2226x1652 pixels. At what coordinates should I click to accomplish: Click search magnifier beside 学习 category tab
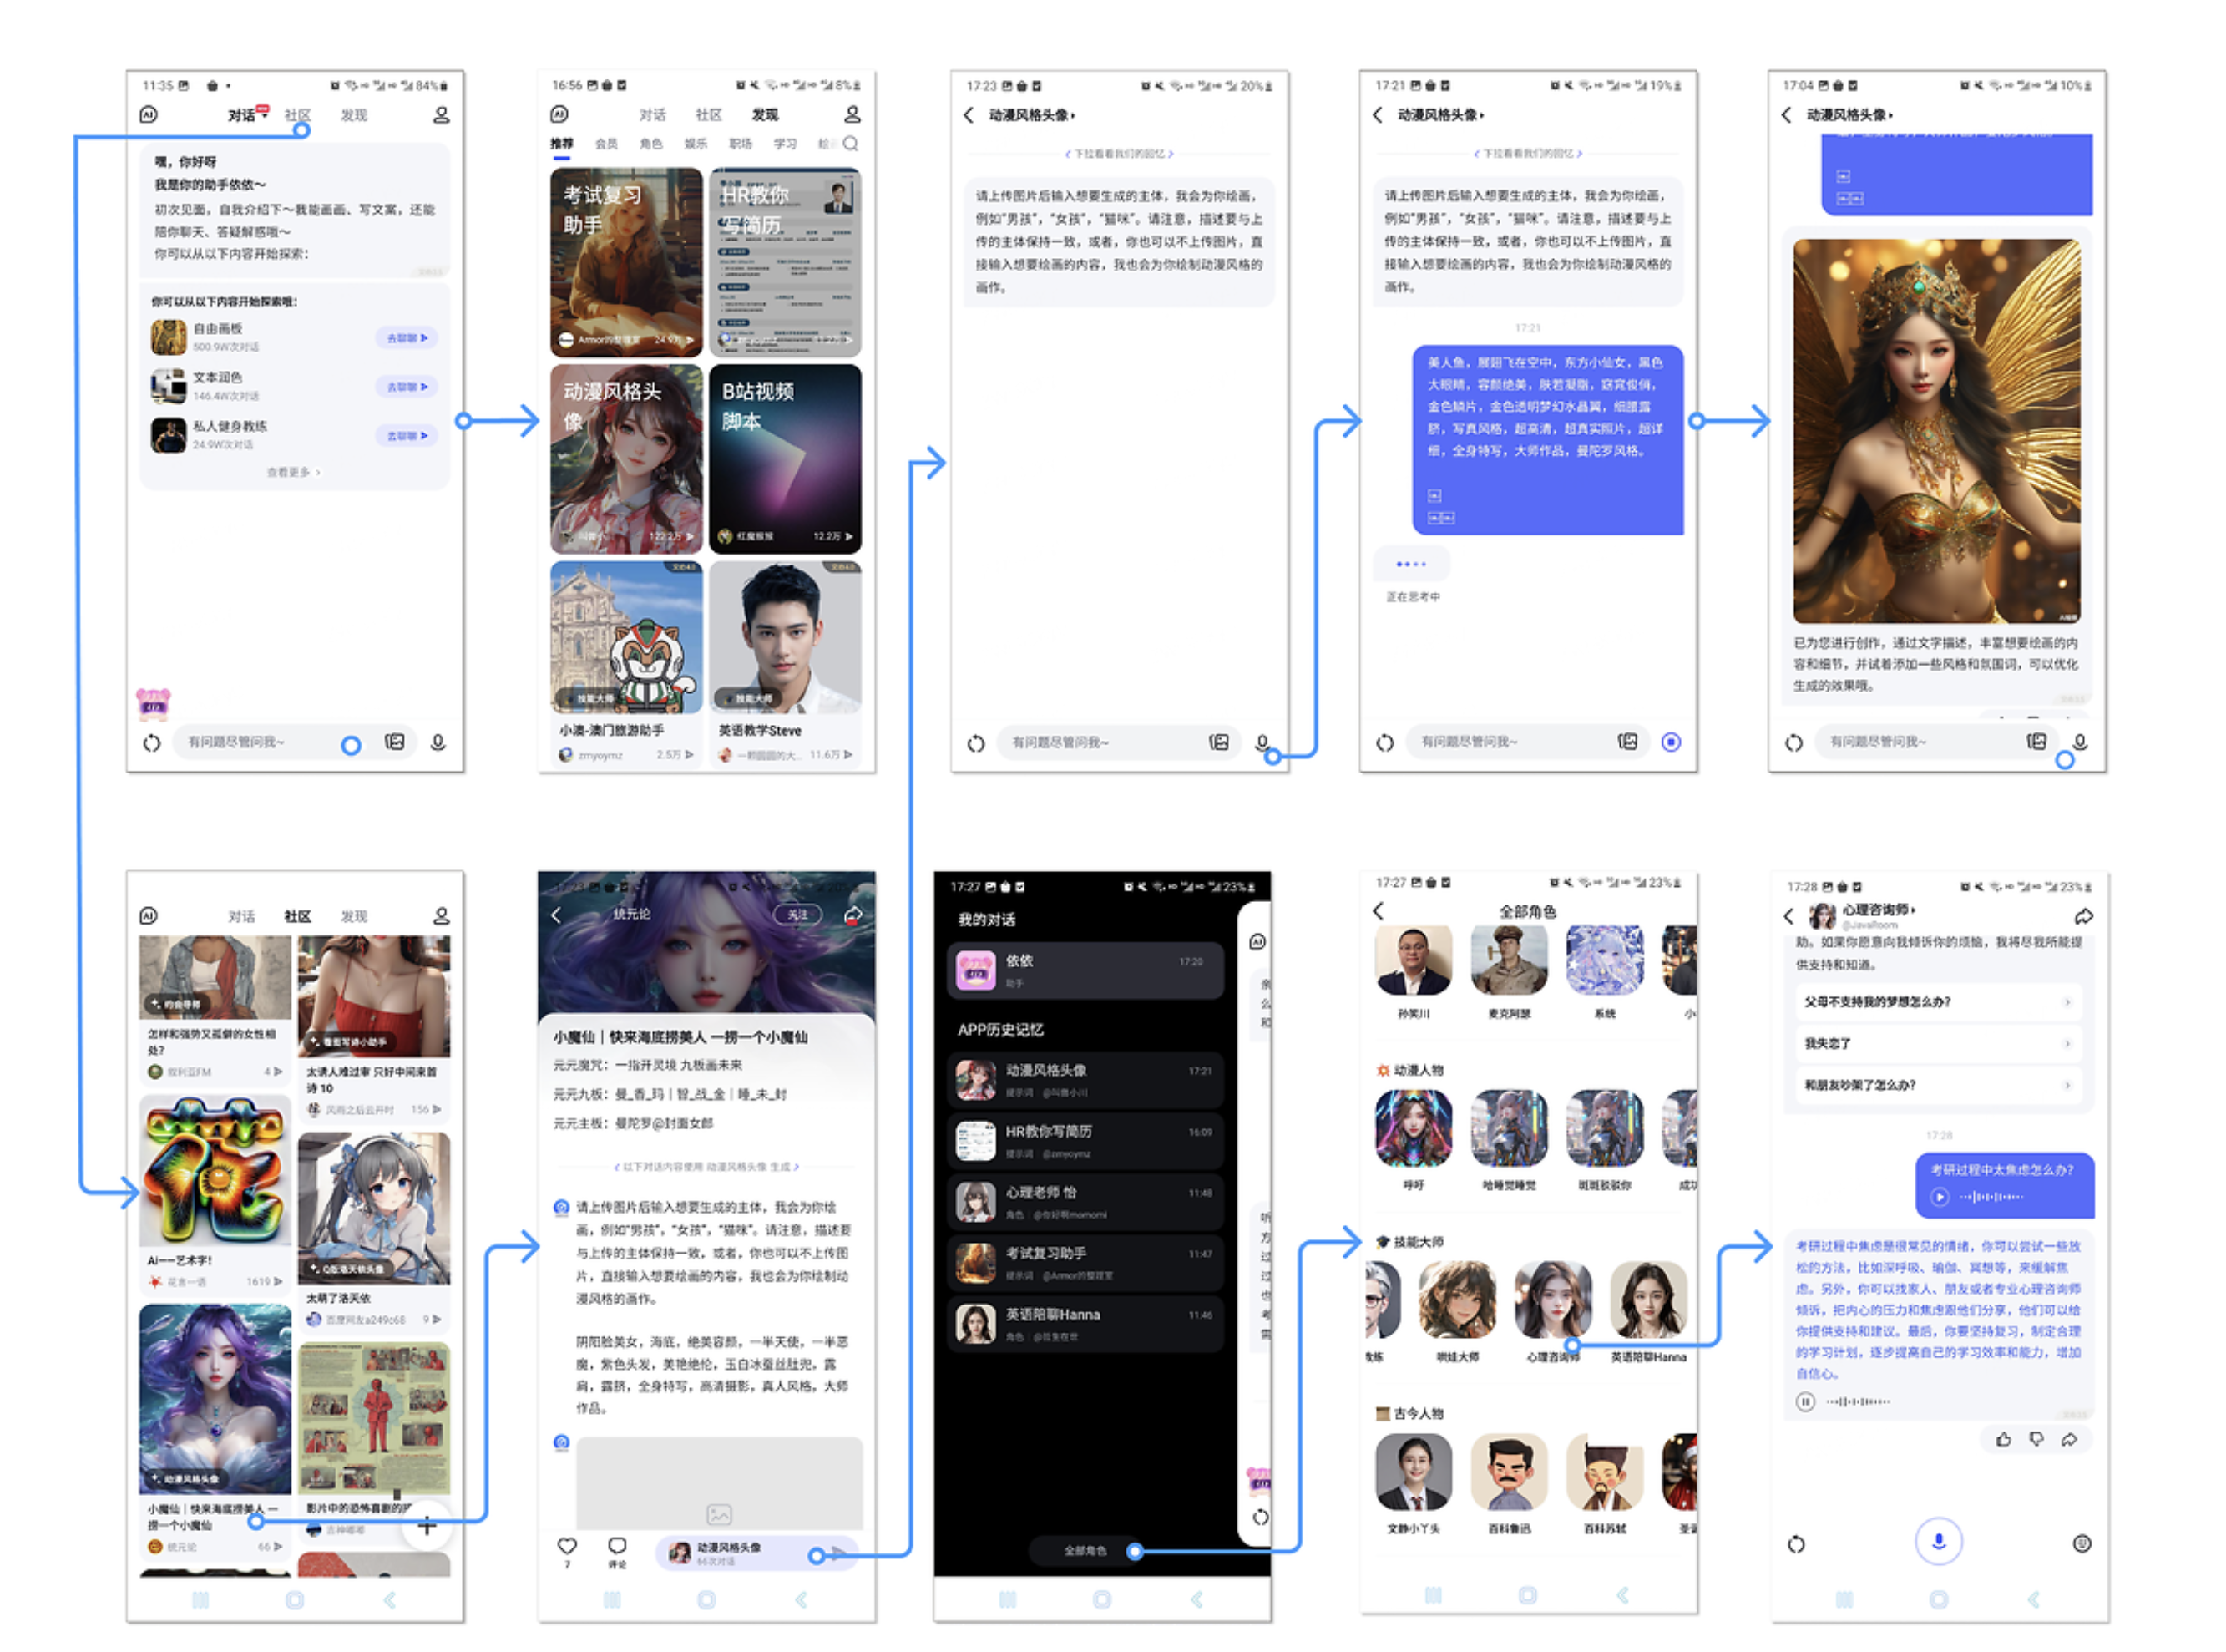(x=851, y=144)
